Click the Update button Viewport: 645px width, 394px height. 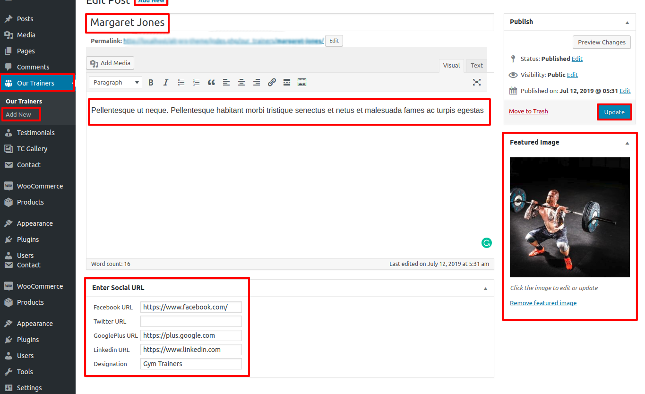coord(614,112)
